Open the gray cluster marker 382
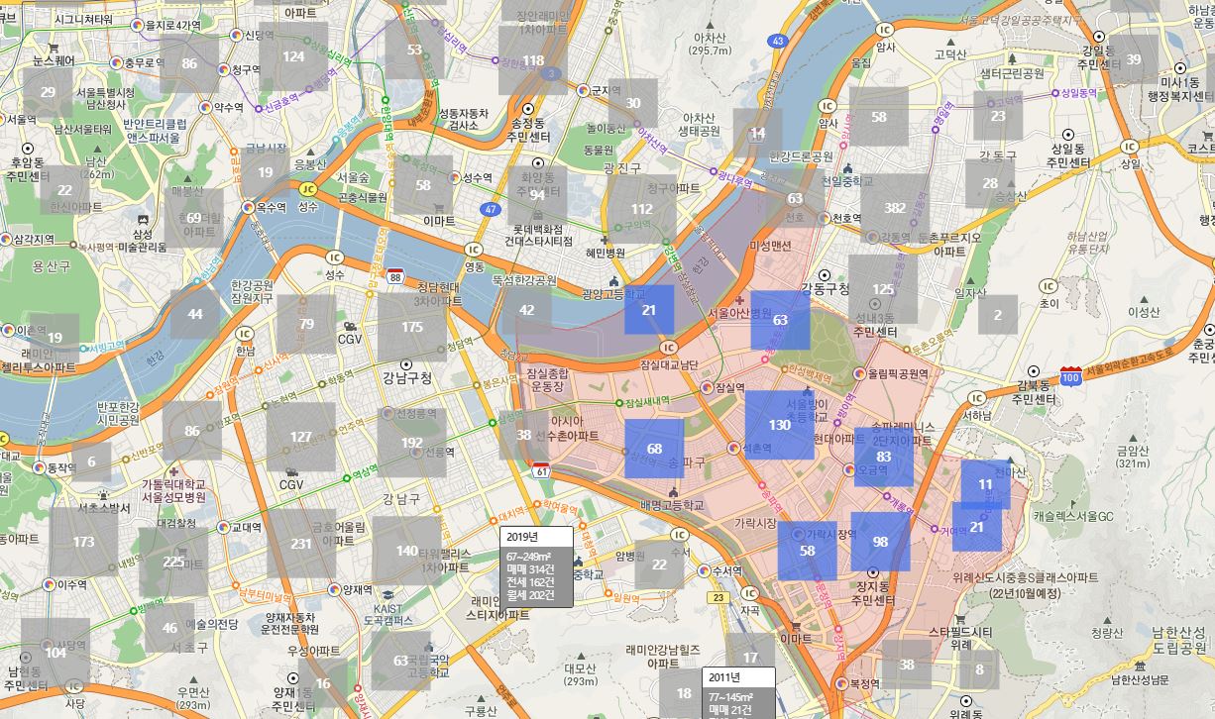The image size is (1215, 719). coord(895,208)
